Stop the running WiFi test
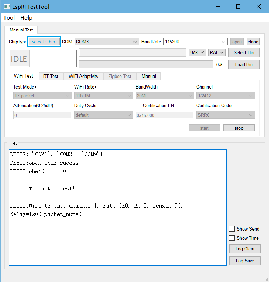This screenshot has height=282, width=269. click(x=239, y=128)
